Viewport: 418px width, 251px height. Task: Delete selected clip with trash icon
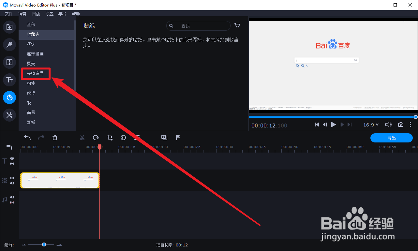pos(55,138)
